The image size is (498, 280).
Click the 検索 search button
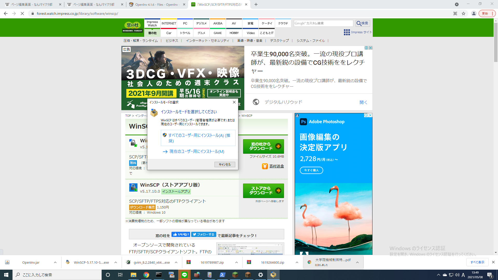click(x=363, y=23)
